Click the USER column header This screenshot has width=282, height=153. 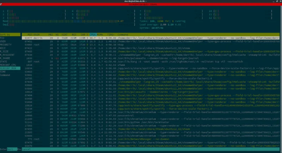(x=37, y=34)
